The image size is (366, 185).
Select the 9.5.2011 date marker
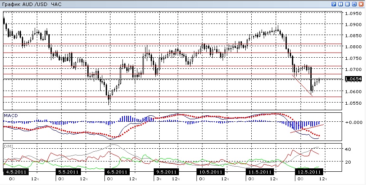(166, 172)
